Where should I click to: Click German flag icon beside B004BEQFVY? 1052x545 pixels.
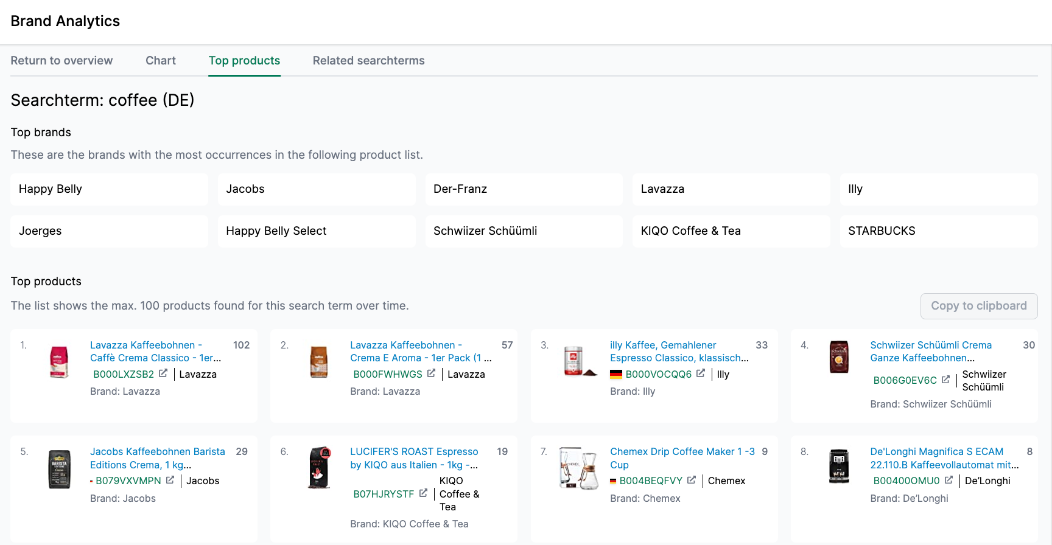[x=613, y=481]
